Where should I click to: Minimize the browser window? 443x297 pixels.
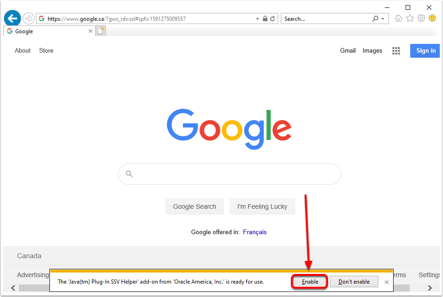coord(387,8)
